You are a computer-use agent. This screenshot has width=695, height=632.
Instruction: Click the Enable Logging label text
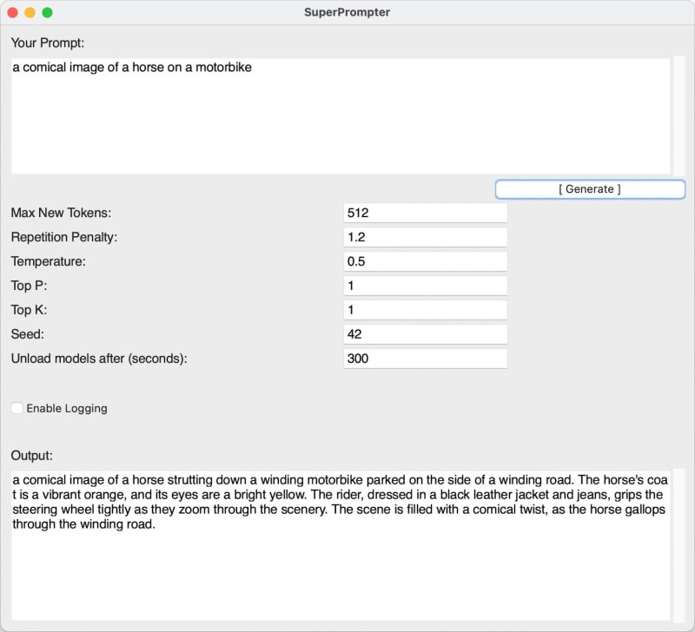[67, 408]
